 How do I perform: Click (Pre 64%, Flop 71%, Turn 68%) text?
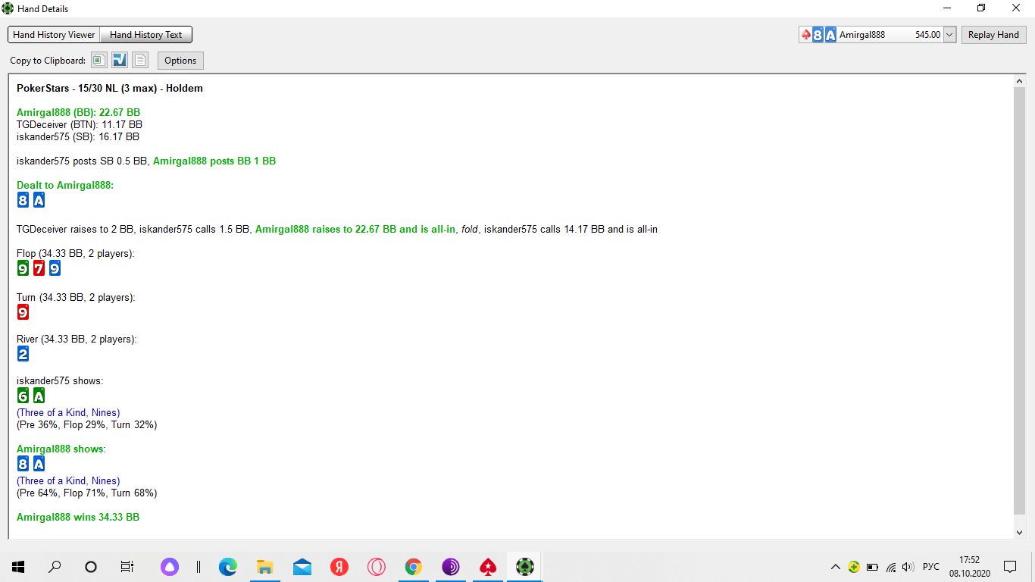point(86,493)
